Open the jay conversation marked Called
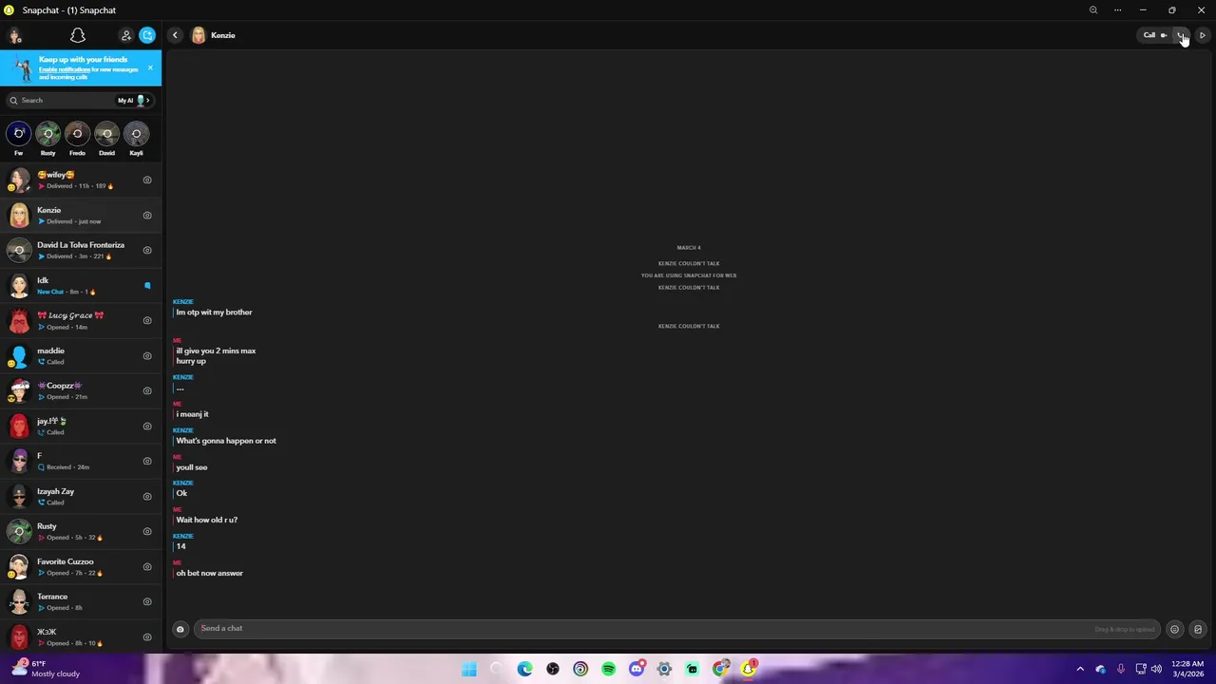This screenshot has width=1216, height=684. coord(81,426)
